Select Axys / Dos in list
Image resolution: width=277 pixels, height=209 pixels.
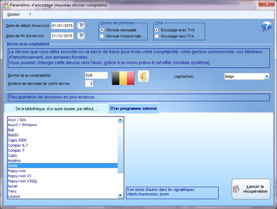63,120
